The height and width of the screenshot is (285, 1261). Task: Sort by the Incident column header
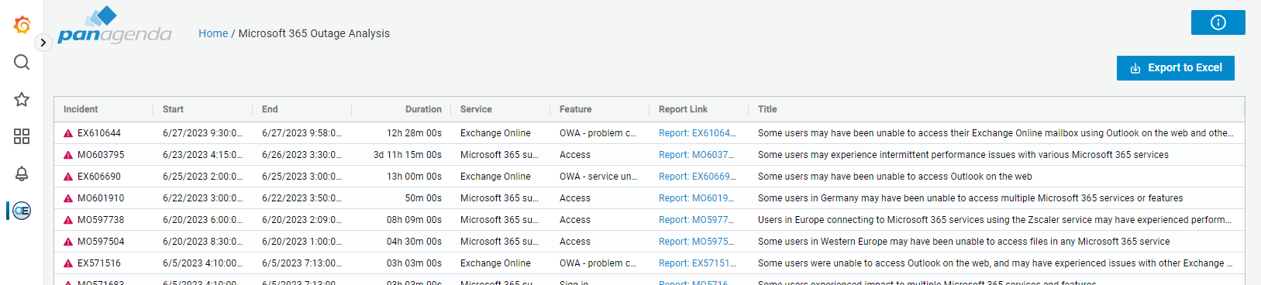click(x=81, y=109)
